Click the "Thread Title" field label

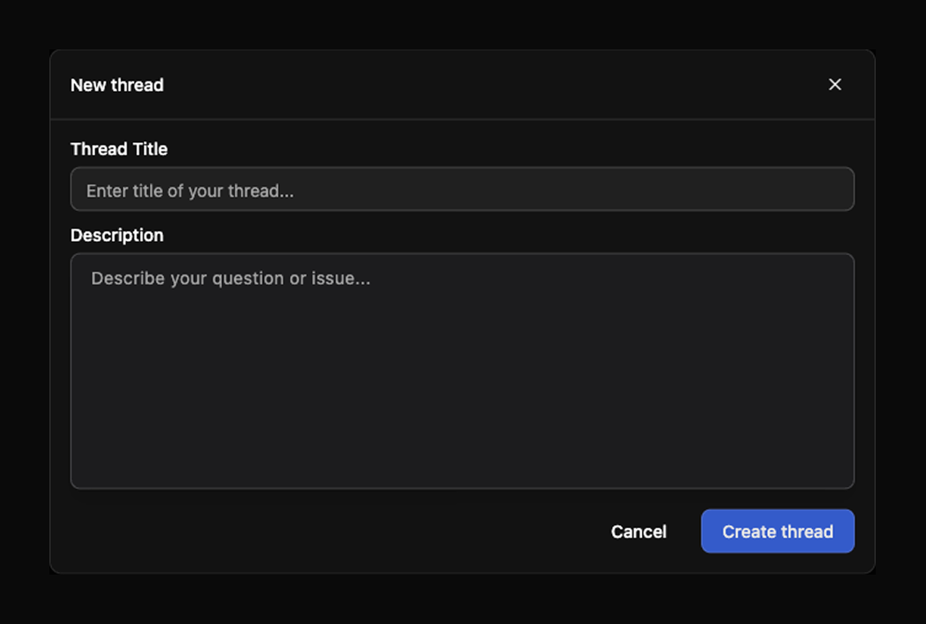click(119, 149)
